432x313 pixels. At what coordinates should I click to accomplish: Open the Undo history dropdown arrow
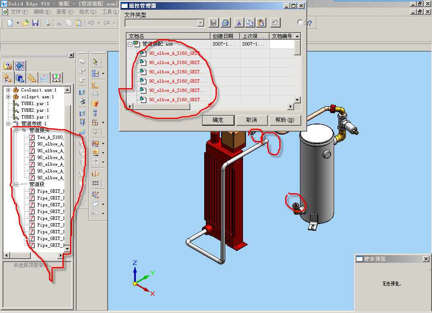click(x=99, y=23)
